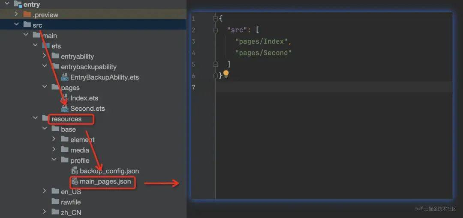Screen dimensions: 463x218
Task: Click the "src" key in editor
Action: tap(237, 30)
